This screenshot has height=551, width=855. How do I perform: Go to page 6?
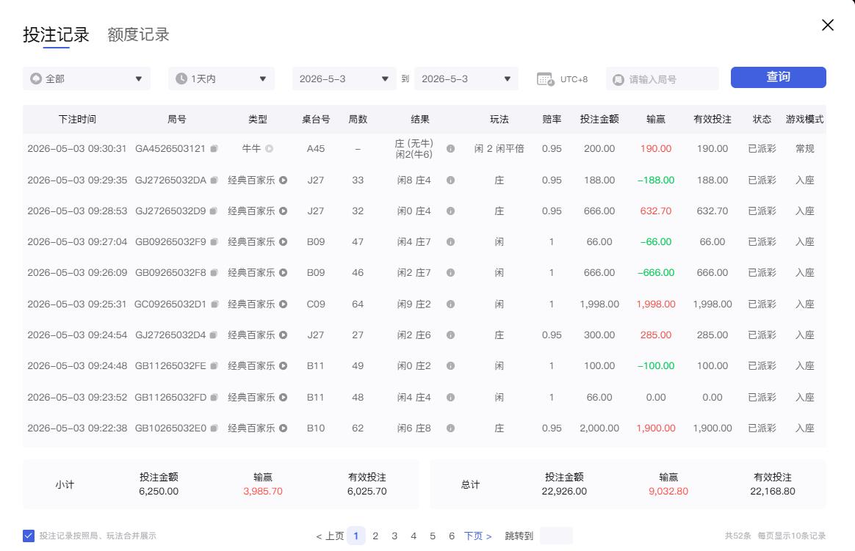[x=452, y=536]
